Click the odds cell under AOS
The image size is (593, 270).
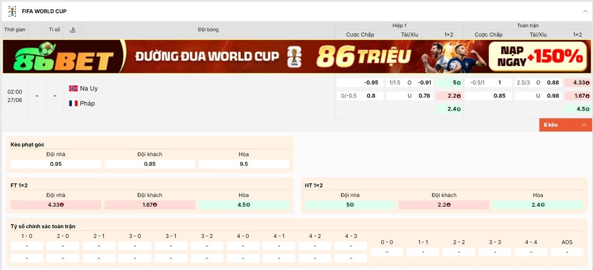(567, 252)
